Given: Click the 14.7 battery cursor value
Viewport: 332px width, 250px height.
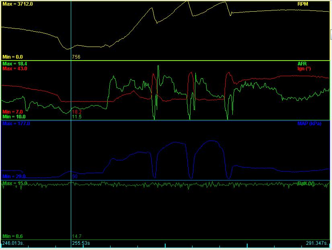Looking at the screenshot, I should tap(77, 236).
